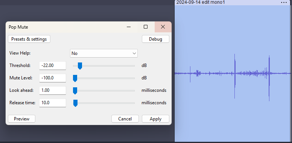Viewport: 292px width, 143px height.
Task: Click the Threshold slider handle
Action: pos(80,66)
